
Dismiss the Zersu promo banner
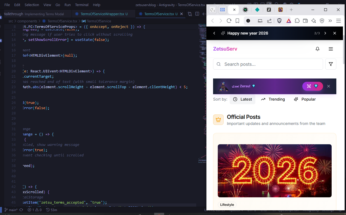click(x=329, y=86)
